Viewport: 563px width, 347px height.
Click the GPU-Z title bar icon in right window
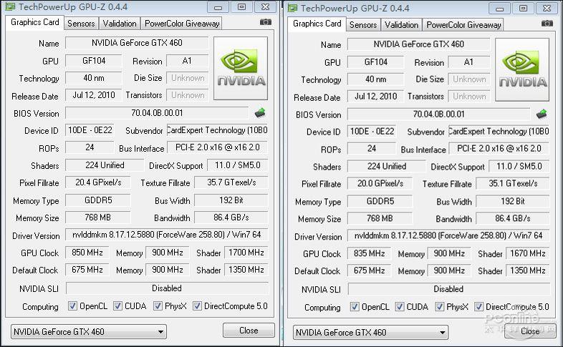click(292, 8)
